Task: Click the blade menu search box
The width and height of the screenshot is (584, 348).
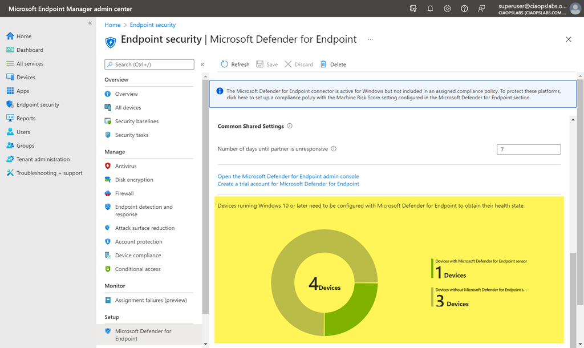Action: click(x=149, y=64)
